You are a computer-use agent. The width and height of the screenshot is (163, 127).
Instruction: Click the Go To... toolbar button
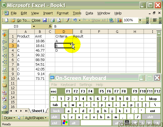[x=23, y=20]
